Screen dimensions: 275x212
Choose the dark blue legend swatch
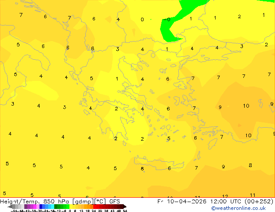coord(41,206)
